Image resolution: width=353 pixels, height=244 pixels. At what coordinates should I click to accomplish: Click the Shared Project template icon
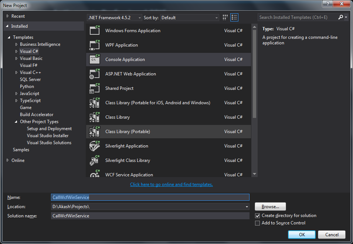tap(95, 88)
